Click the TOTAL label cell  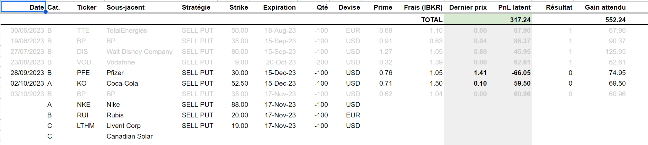point(432,20)
